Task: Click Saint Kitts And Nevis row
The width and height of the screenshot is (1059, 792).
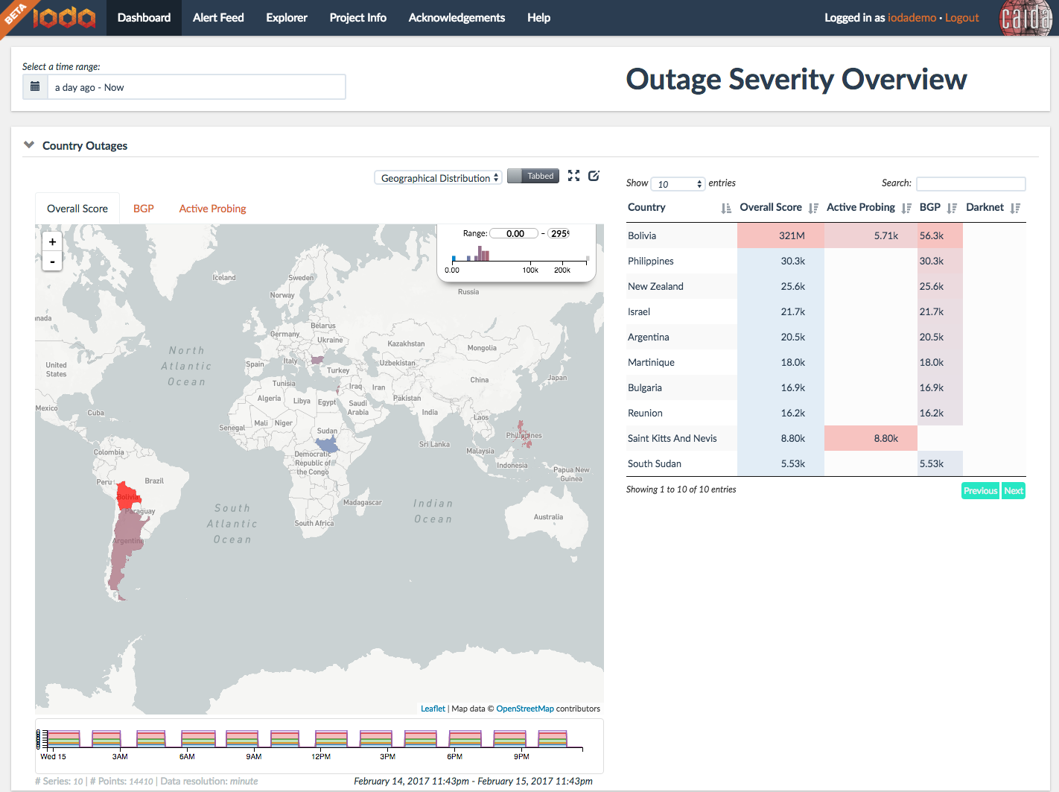Action: tap(826, 438)
